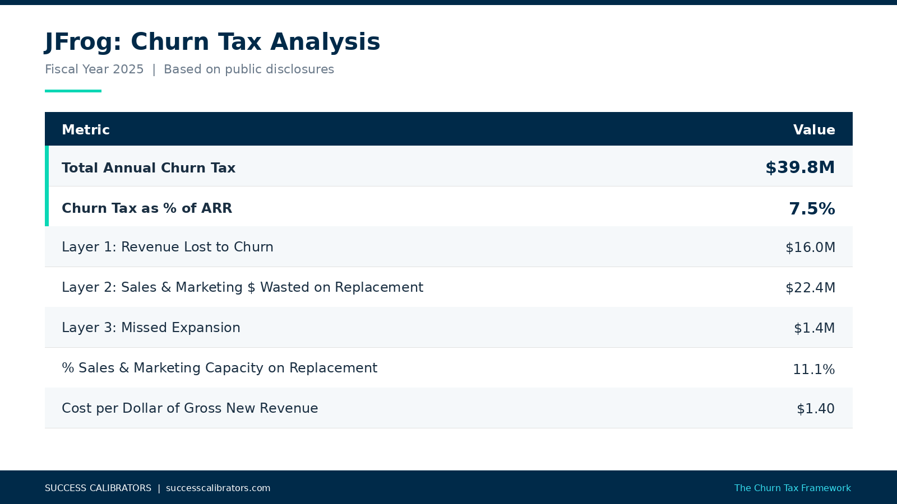
Task: Click the "Metric" column header
Action: point(86,129)
